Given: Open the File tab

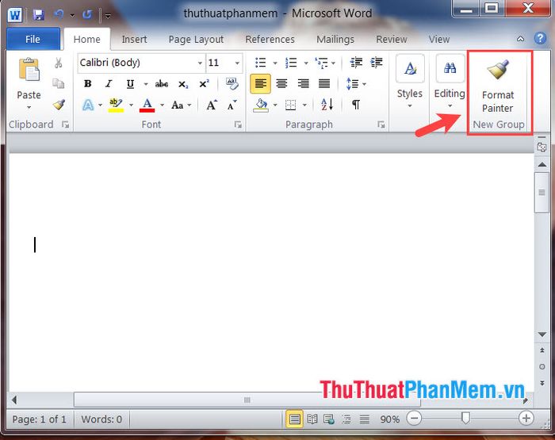Looking at the screenshot, I should pyautogui.click(x=33, y=39).
